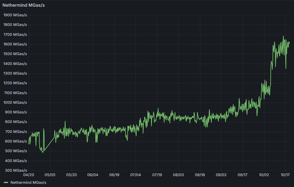
Task: Click the 05/05 date label
Action: tap(50, 175)
